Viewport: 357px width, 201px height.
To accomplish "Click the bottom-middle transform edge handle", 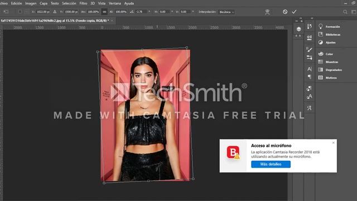I will (148, 181).
